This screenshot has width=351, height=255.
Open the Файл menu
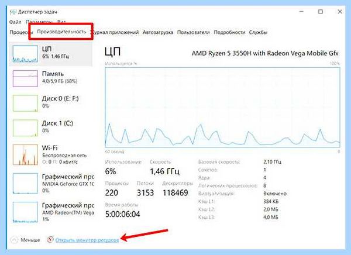tap(15, 22)
